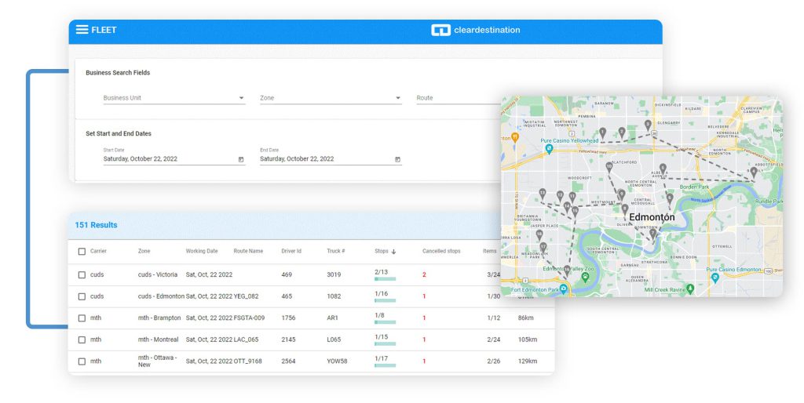Select the mth - Montreal row checkbox
This screenshot has height=403, width=804.
82,339
